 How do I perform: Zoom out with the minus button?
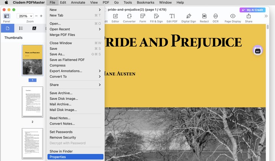[x=36, y=16]
